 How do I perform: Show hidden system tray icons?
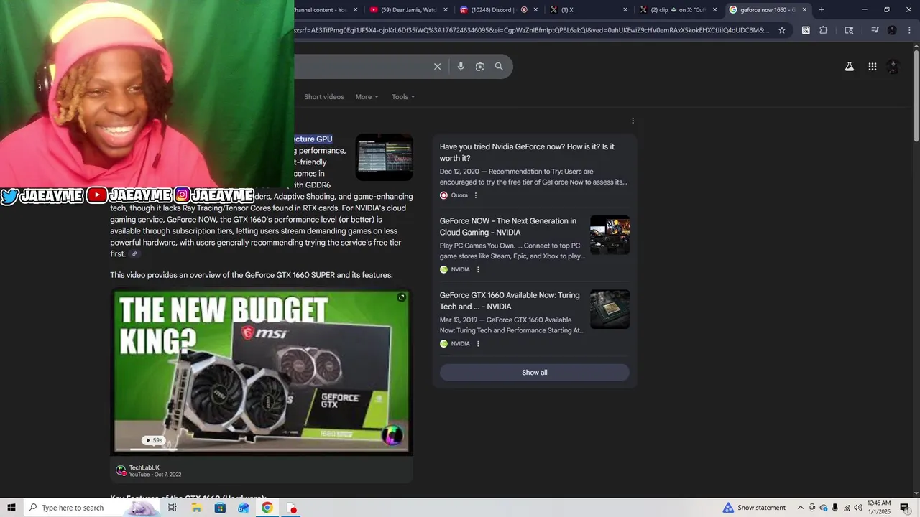[801, 508]
